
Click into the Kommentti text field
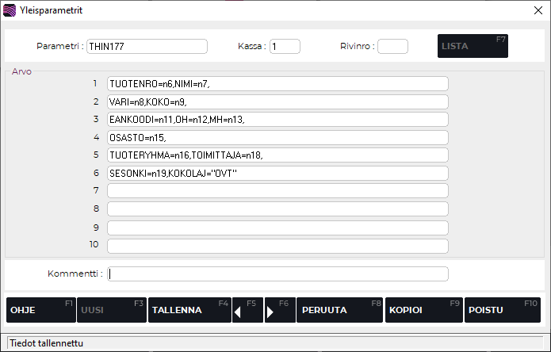point(277,274)
